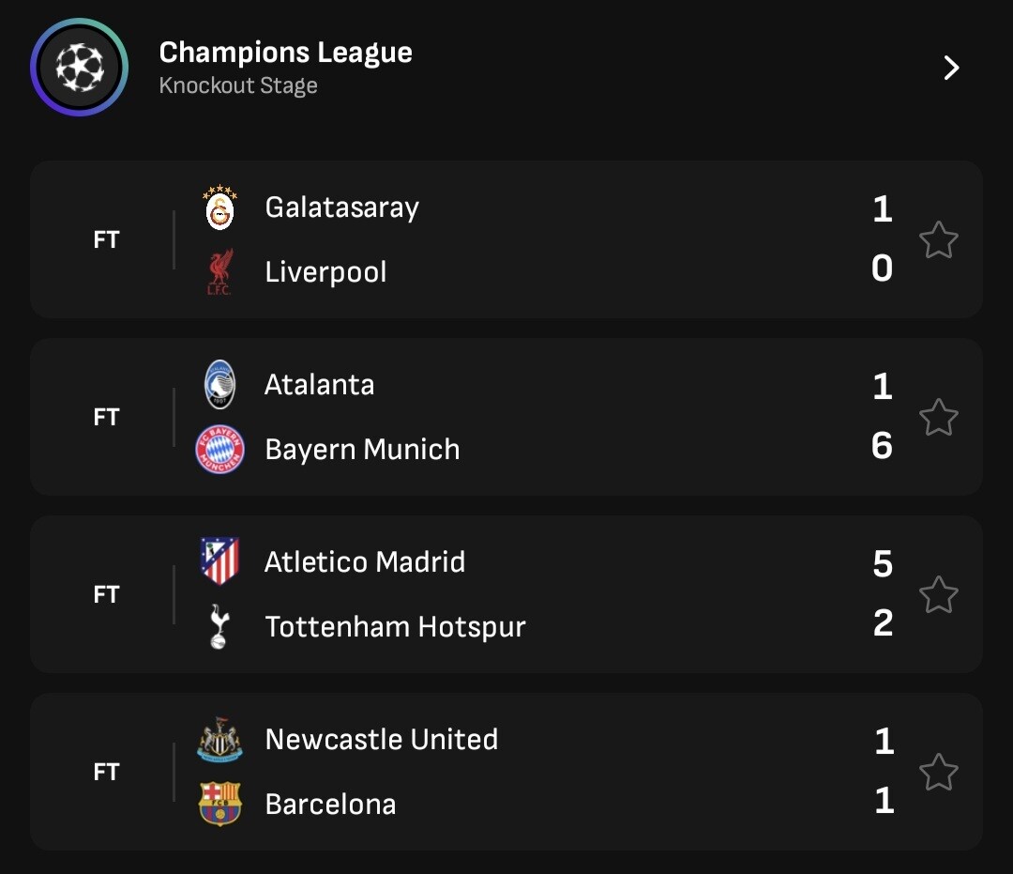
Task: Click the Barcelona club crest
Action: coord(219,804)
